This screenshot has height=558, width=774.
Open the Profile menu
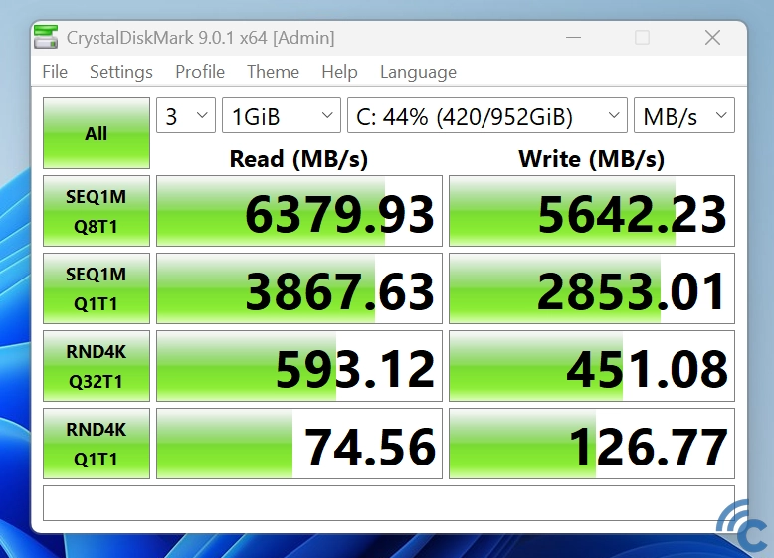click(200, 72)
